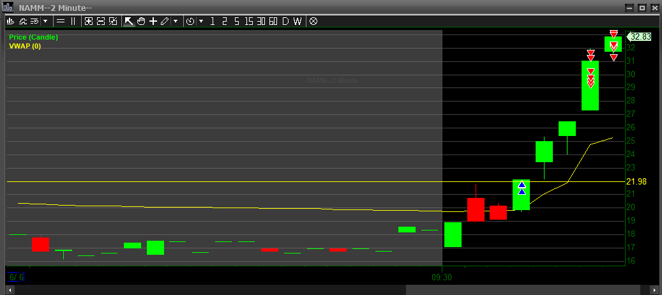This screenshot has height=295, width=662.
Task: Select the crosshair plus tool
Action: coord(153,21)
